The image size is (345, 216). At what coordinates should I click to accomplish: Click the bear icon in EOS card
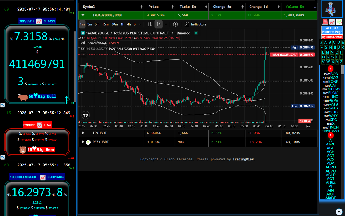(x=23, y=149)
